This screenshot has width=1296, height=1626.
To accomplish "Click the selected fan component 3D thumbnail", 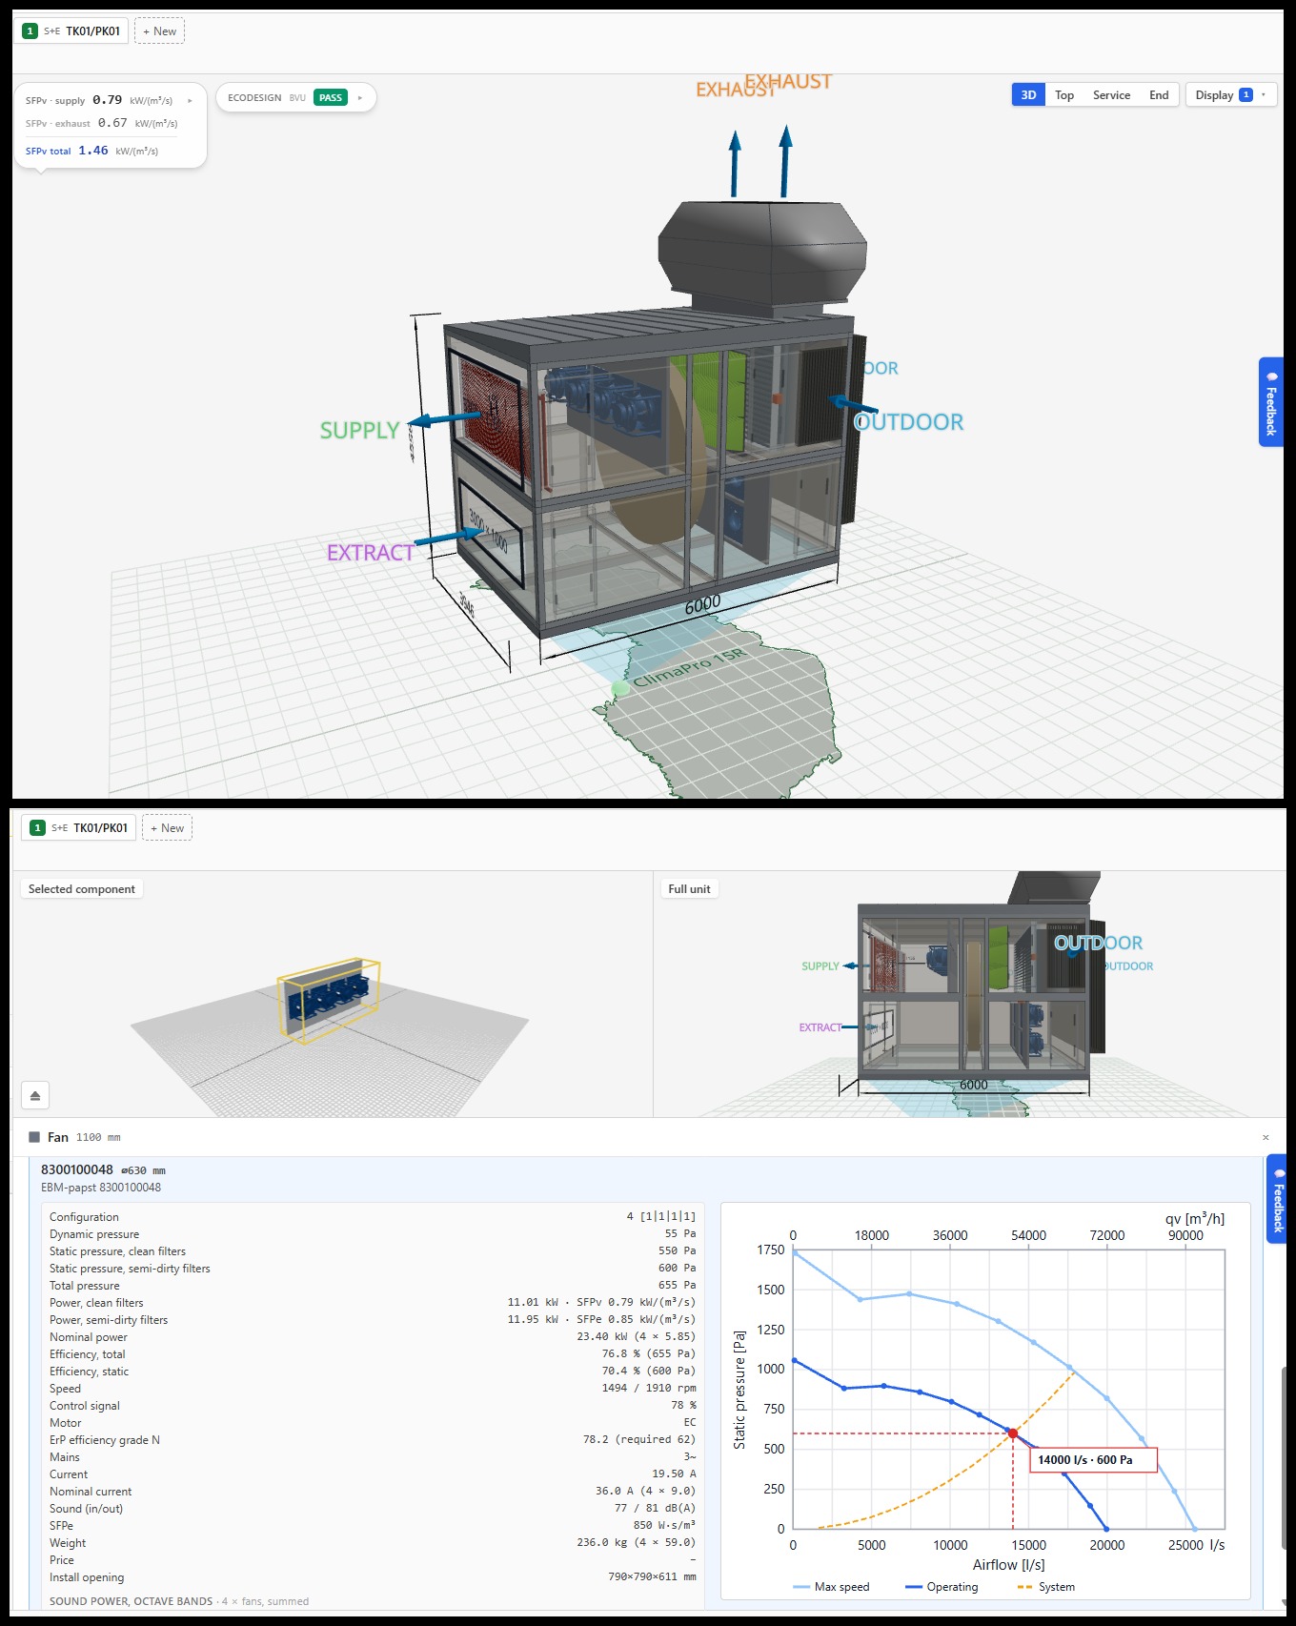I will 329,999.
